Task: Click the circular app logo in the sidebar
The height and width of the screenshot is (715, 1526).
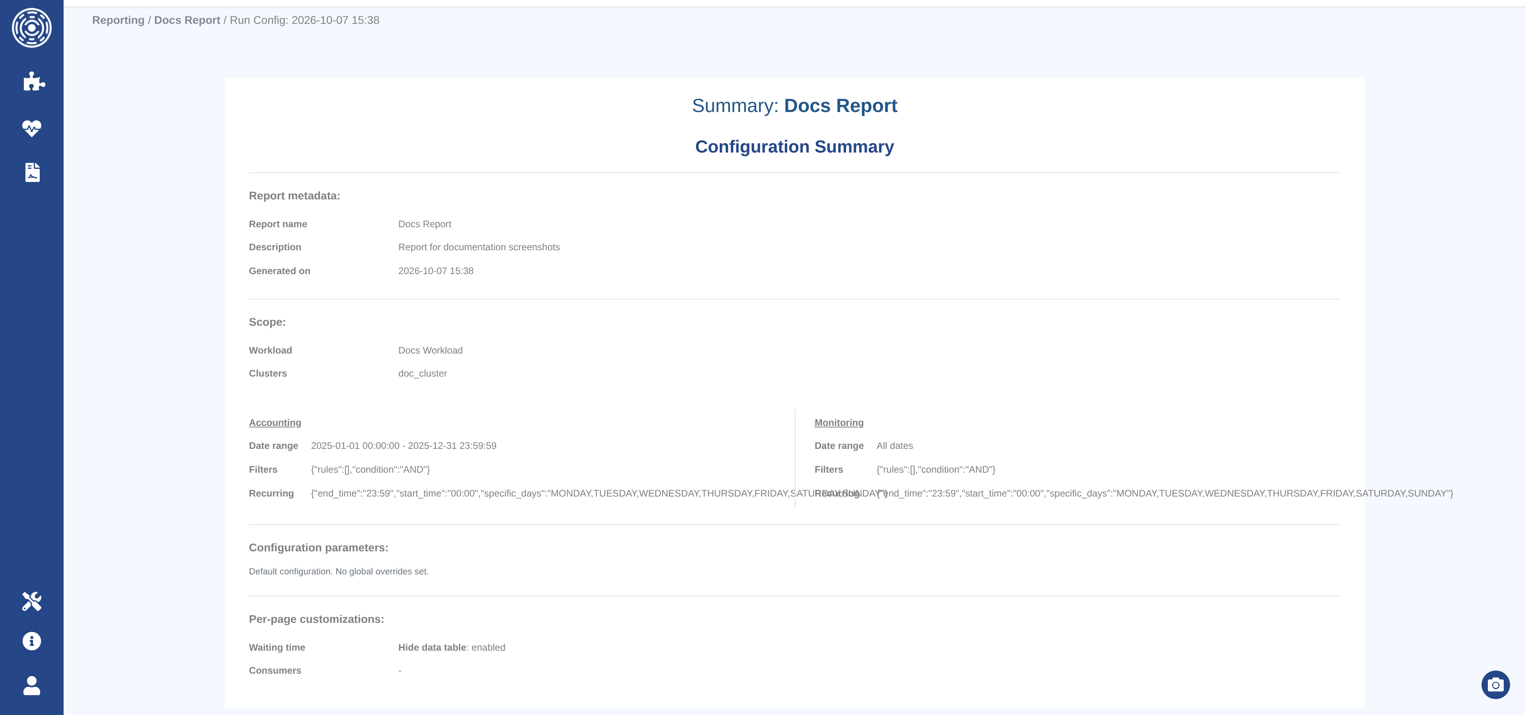Action: (31, 28)
